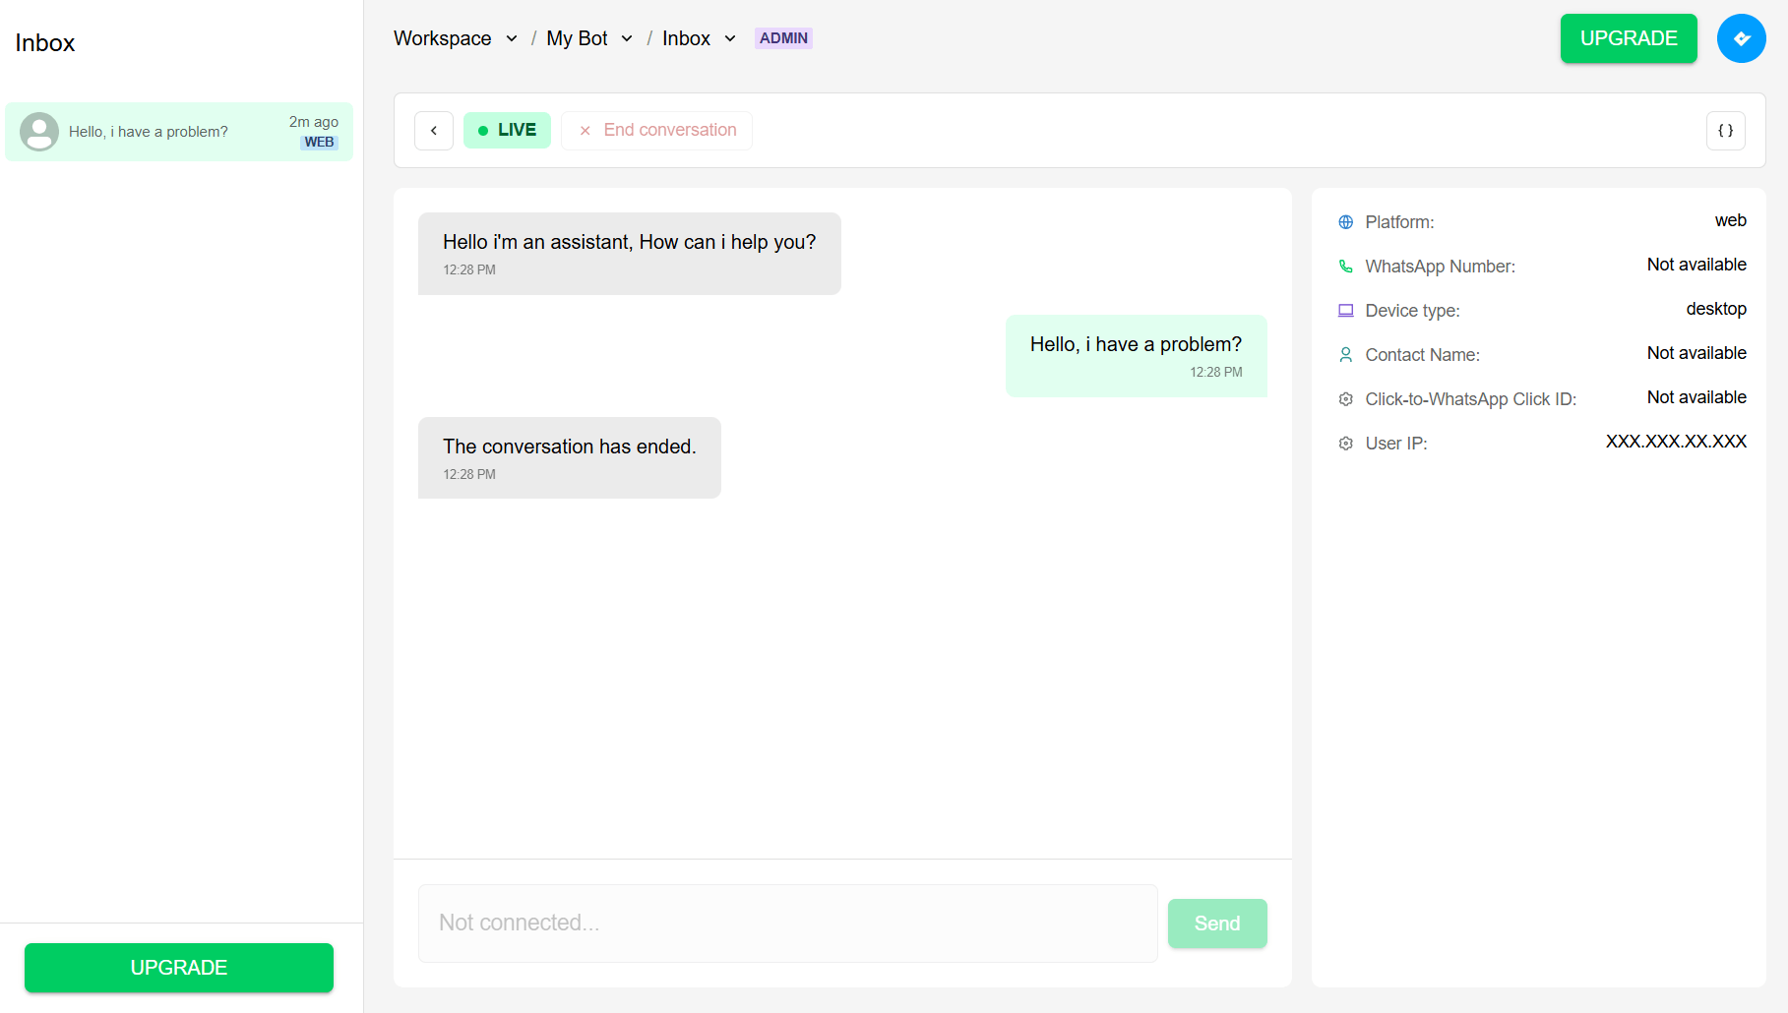The image size is (1788, 1013).
Task: Click the Send button
Action: click(1217, 924)
